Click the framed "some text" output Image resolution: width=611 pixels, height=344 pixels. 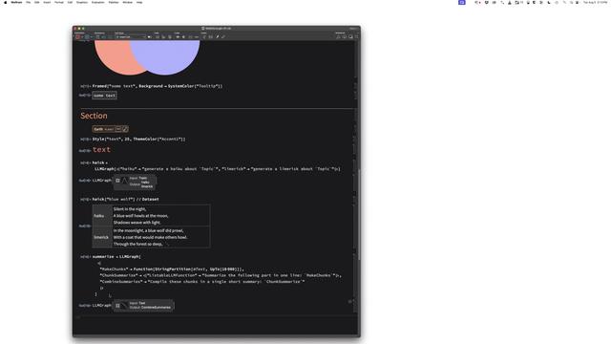point(104,96)
